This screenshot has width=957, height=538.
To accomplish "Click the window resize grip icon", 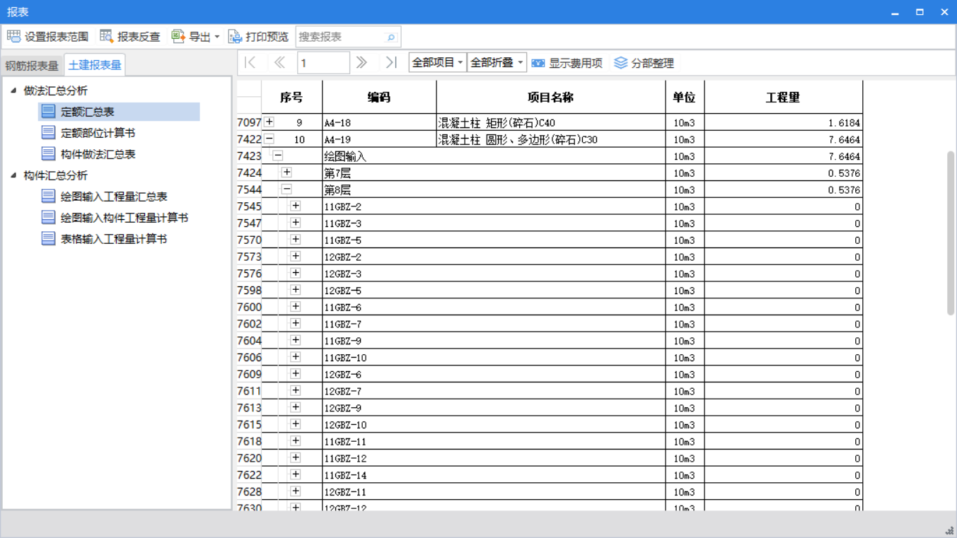I will tap(950, 530).
